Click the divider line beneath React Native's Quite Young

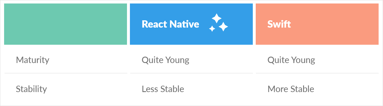tap(191, 73)
